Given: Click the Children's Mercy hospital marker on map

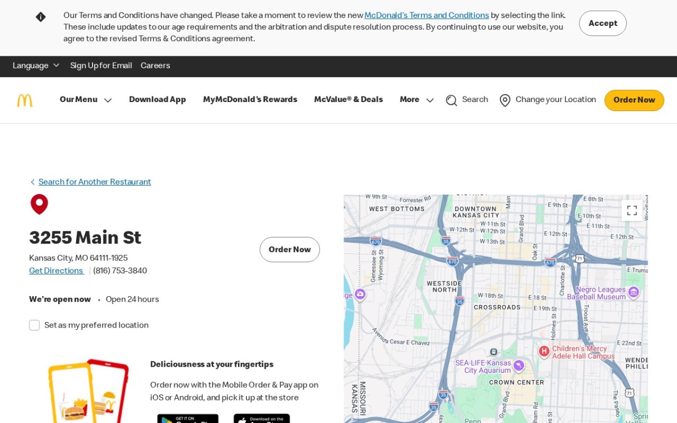Looking at the screenshot, I should point(544,351).
